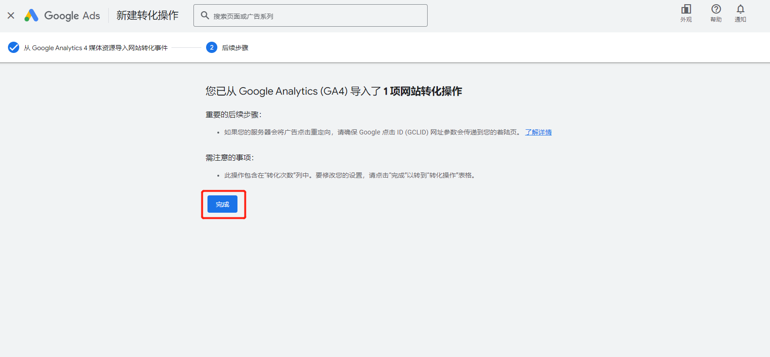Click the imported conversion action heading

(333, 91)
